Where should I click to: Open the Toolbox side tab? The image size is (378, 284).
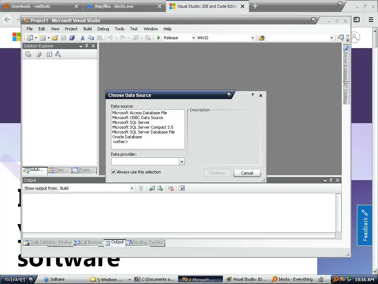click(x=346, y=93)
